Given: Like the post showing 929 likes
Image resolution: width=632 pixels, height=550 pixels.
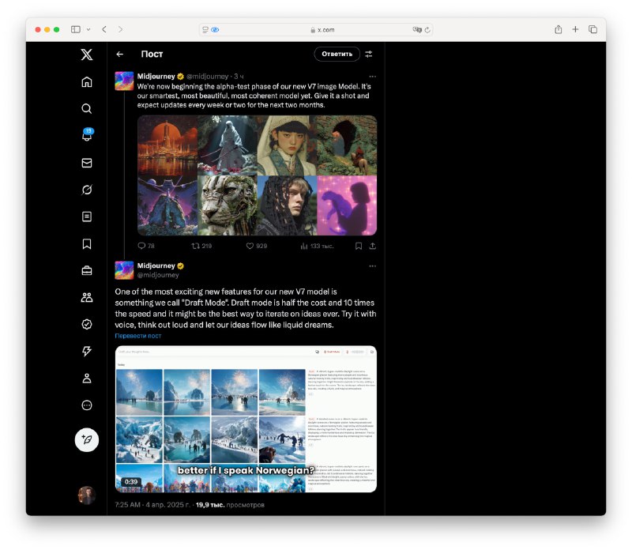Looking at the screenshot, I should [x=256, y=246].
